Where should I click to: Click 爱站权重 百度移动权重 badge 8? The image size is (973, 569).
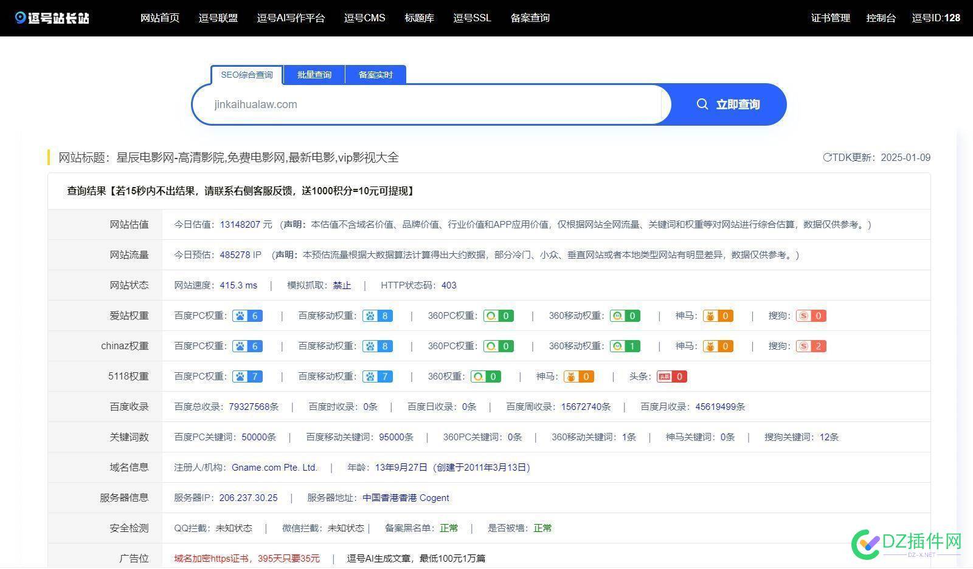point(378,316)
